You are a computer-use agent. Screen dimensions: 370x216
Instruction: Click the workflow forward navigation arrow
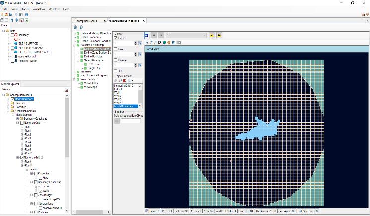(x=81, y=27)
